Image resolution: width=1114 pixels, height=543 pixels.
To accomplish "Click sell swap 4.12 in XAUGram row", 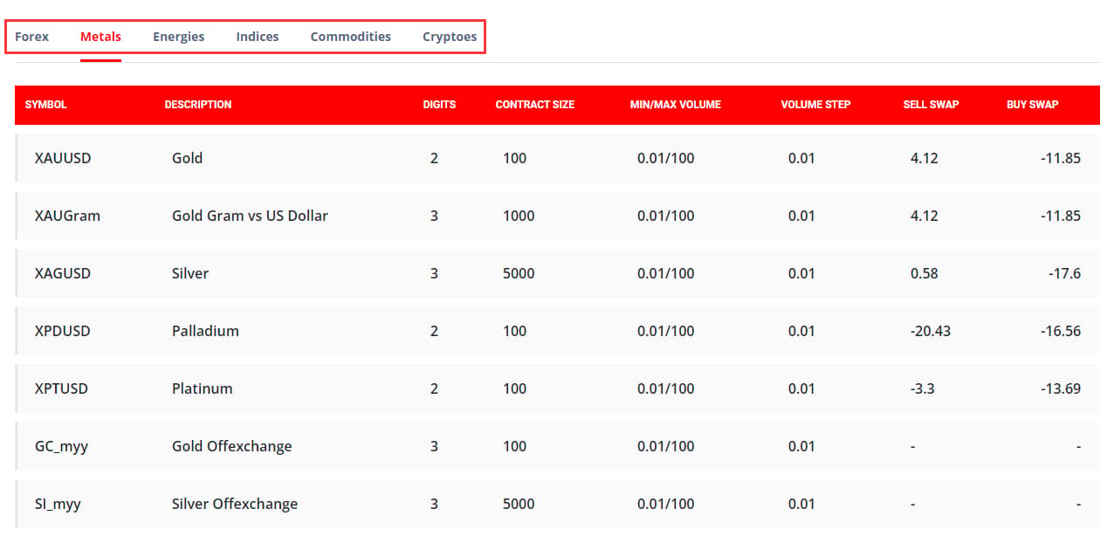I will pyautogui.click(x=924, y=216).
